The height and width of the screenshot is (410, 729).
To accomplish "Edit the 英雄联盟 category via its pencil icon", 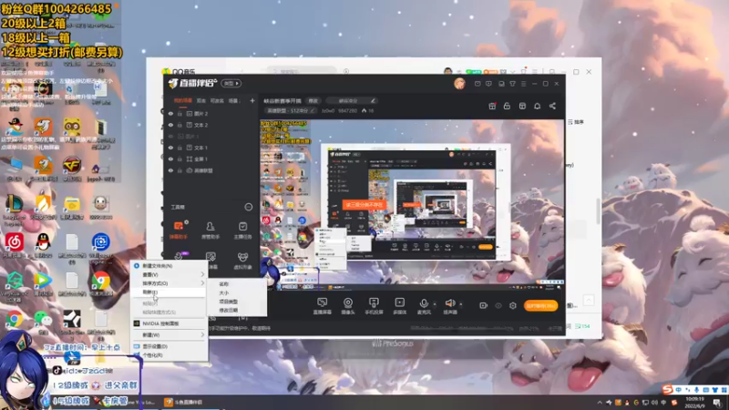I will [313, 110].
